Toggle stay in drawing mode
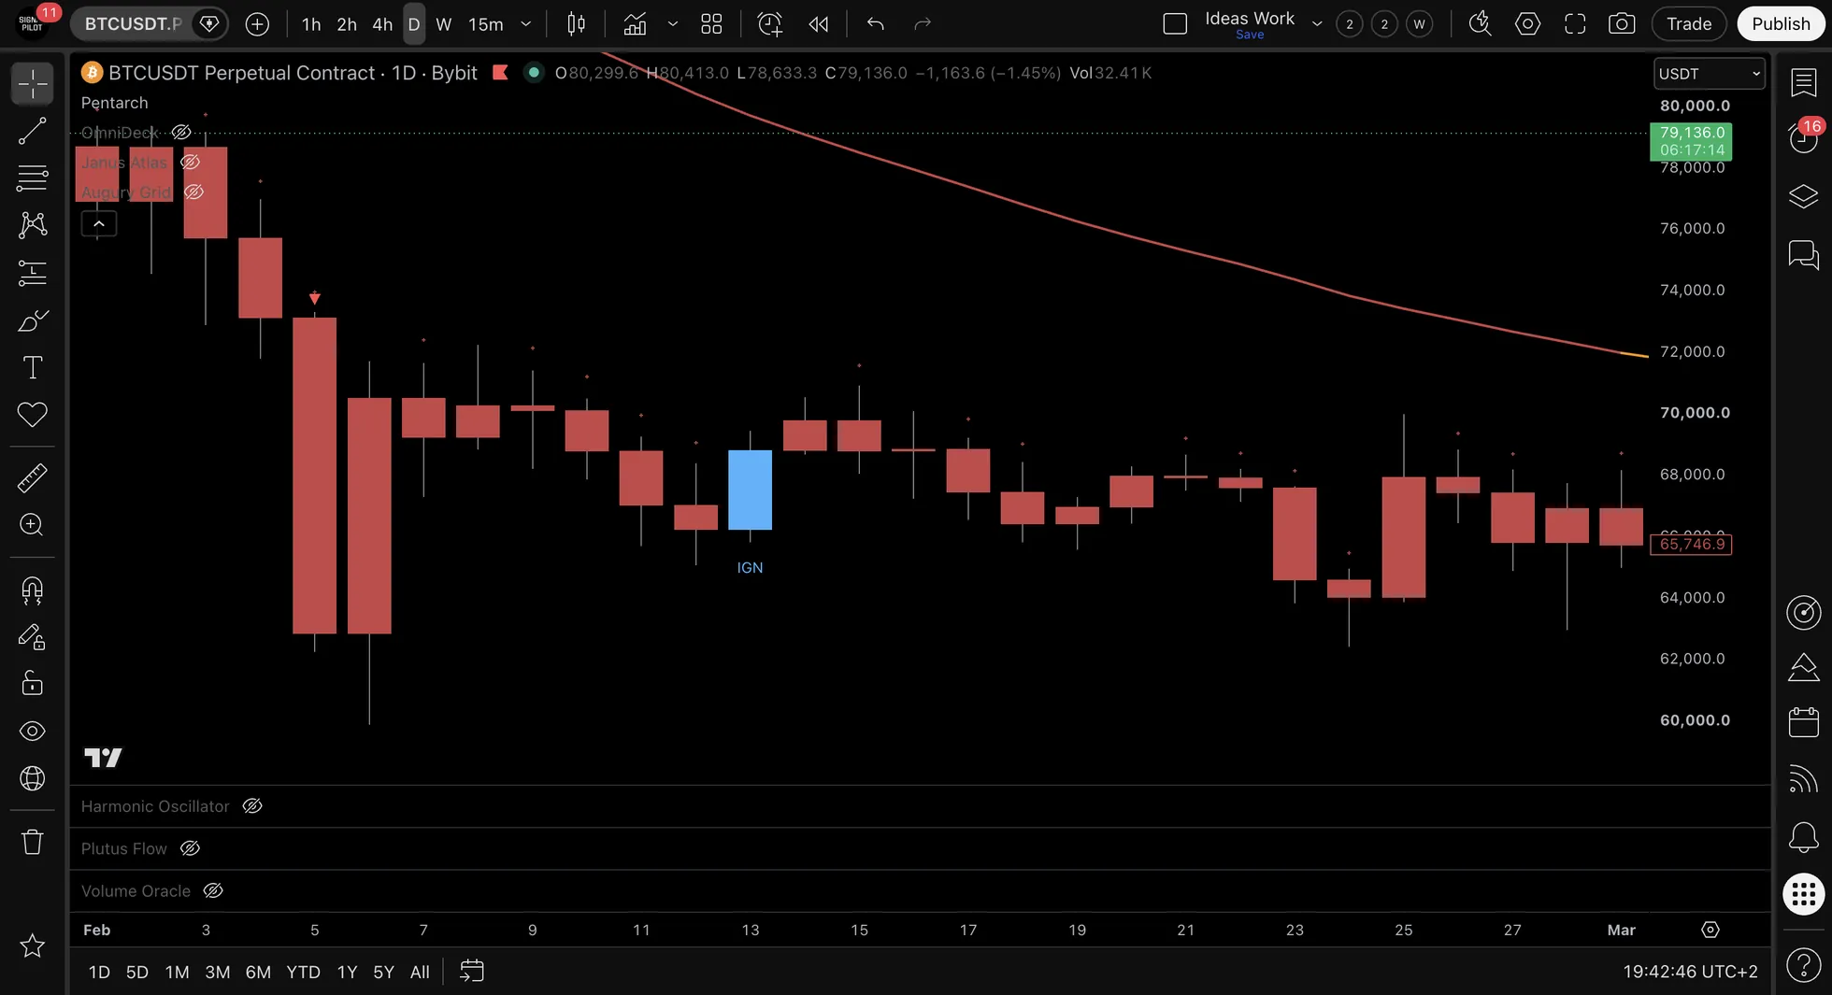This screenshot has width=1832, height=995. point(33,637)
